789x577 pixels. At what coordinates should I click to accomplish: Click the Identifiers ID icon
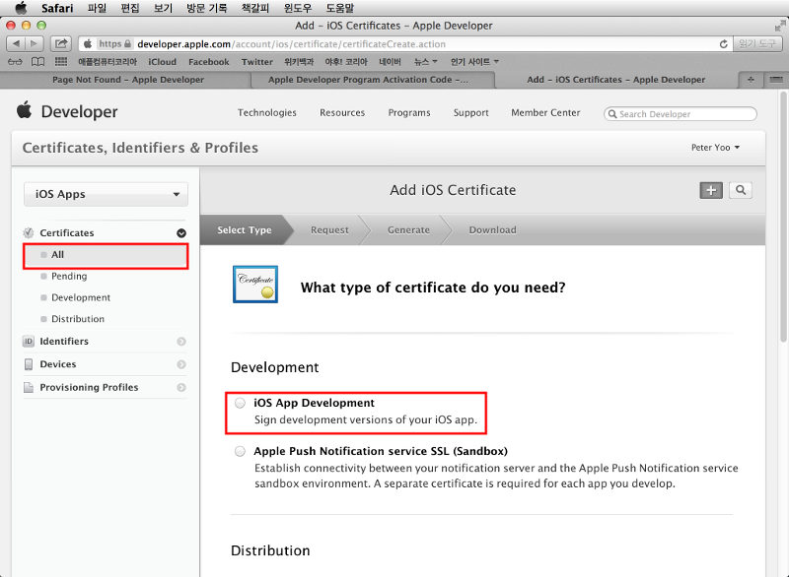[x=29, y=342]
